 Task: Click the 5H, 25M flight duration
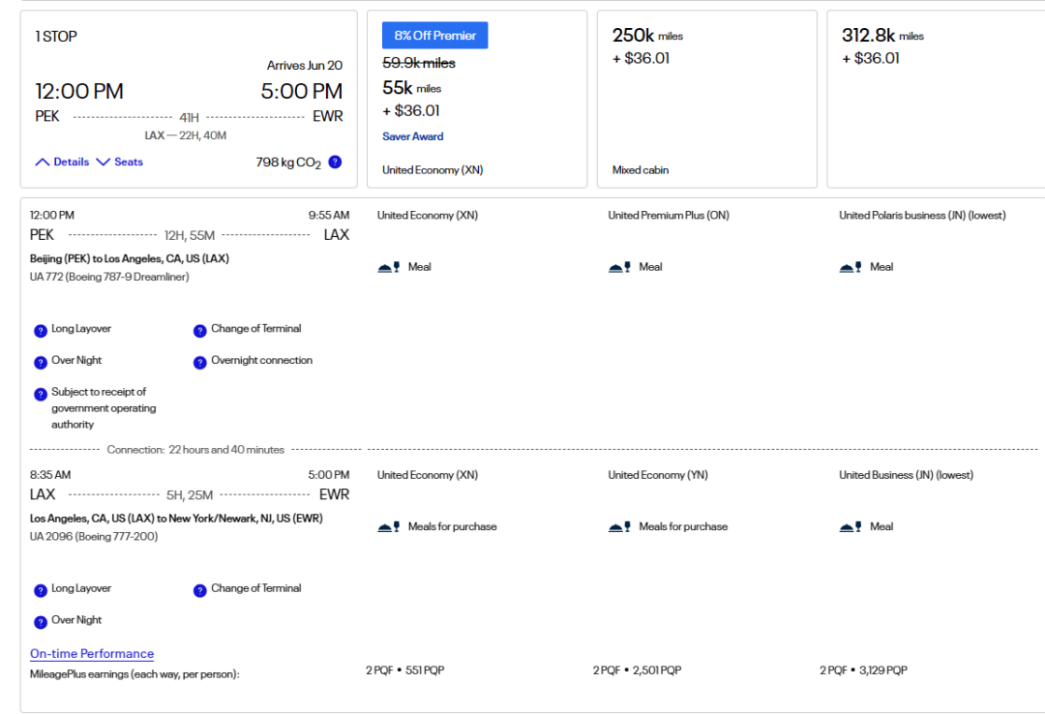pyautogui.click(x=190, y=494)
